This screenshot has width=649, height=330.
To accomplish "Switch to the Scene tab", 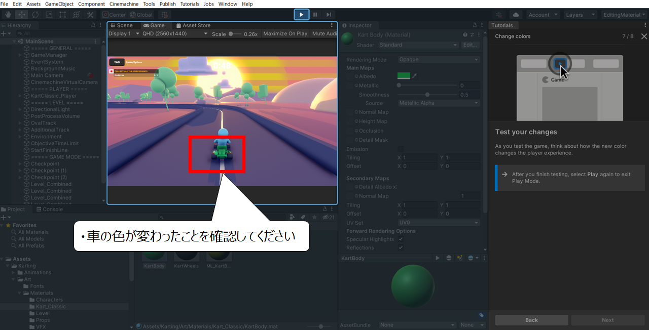I will [x=122, y=25].
